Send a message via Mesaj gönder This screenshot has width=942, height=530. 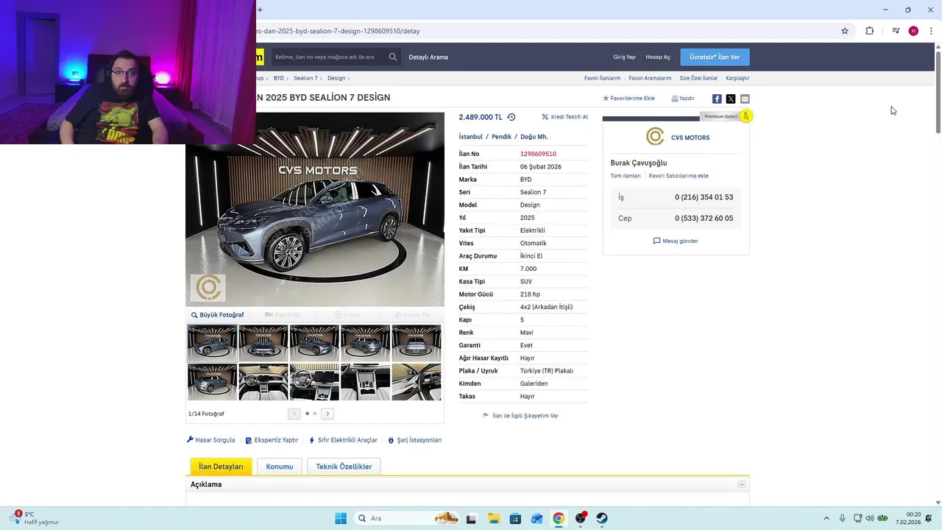point(676,241)
